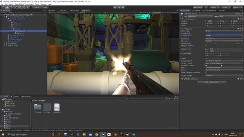Select All Conflicts in Favorites
Image resolution: width=244 pixels, height=137 pixels.
(x=10, y=104)
